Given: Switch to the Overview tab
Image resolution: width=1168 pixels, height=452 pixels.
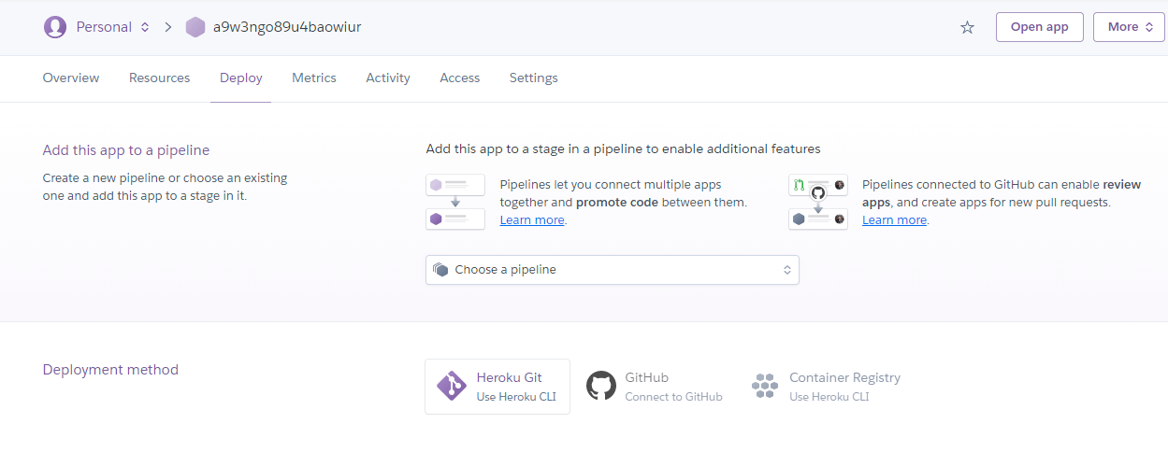Looking at the screenshot, I should pos(71,78).
